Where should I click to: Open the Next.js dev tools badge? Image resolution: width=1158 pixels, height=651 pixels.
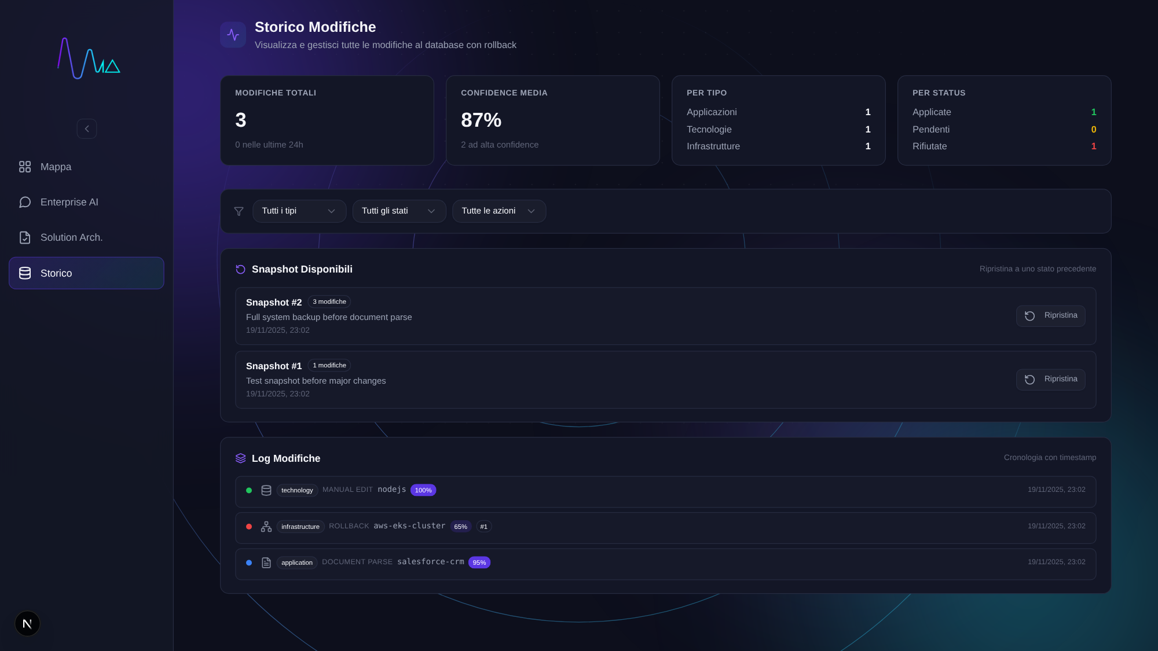(27, 624)
